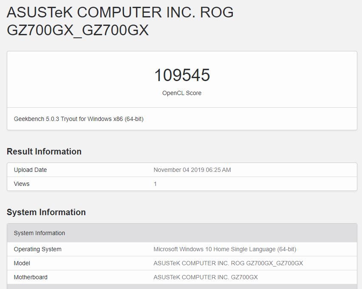Select the ASUSTeK COMPUTER INC. GZ700GX motherboard value

coord(206,277)
